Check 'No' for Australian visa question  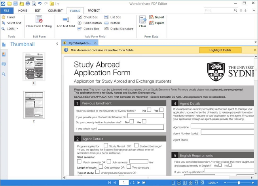click(x=132, y=121)
